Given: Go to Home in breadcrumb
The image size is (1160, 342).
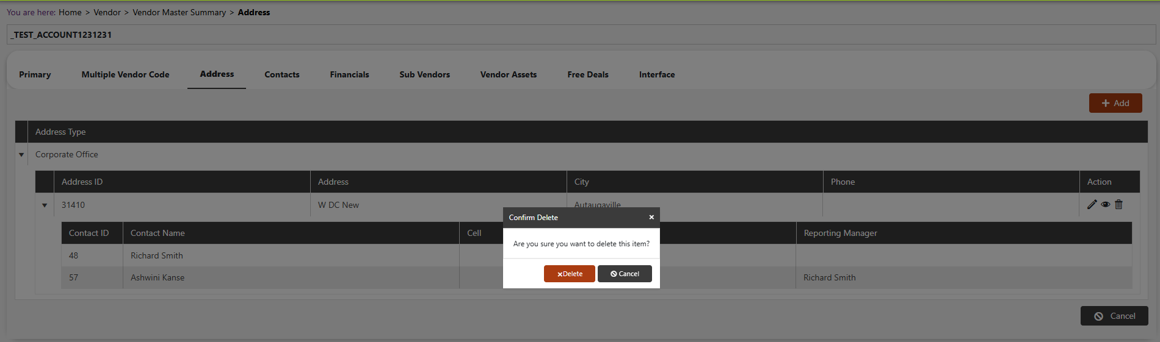Looking at the screenshot, I should [70, 12].
